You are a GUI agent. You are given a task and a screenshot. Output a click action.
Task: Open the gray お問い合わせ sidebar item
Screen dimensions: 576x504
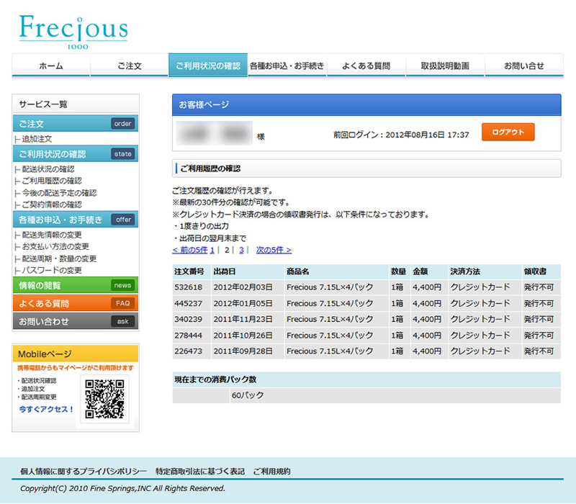[x=76, y=321]
